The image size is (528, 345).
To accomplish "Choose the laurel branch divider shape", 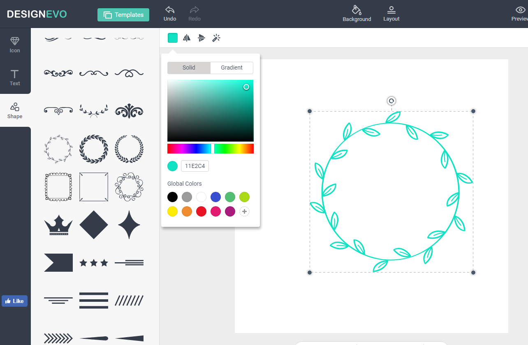I will click(94, 111).
